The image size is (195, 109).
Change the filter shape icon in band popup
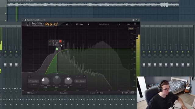[50, 45]
